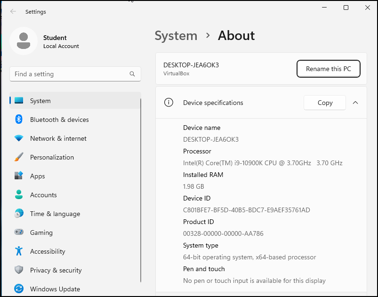Go to Privacy & security
The width and height of the screenshot is (378, 297).
[x=75, y=270]
